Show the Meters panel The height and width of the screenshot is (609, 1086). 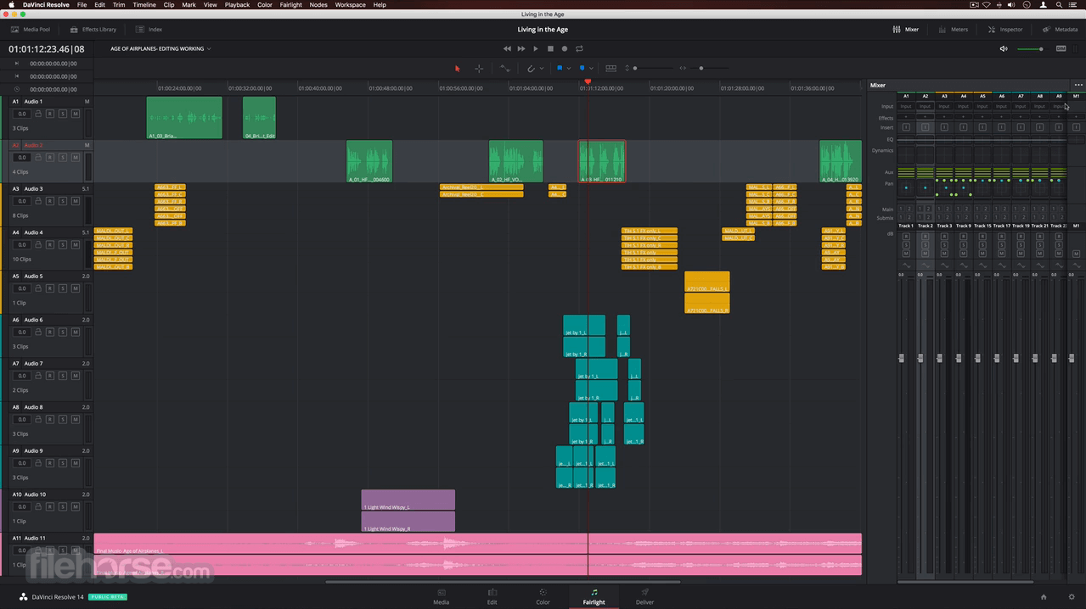[954, 29]
